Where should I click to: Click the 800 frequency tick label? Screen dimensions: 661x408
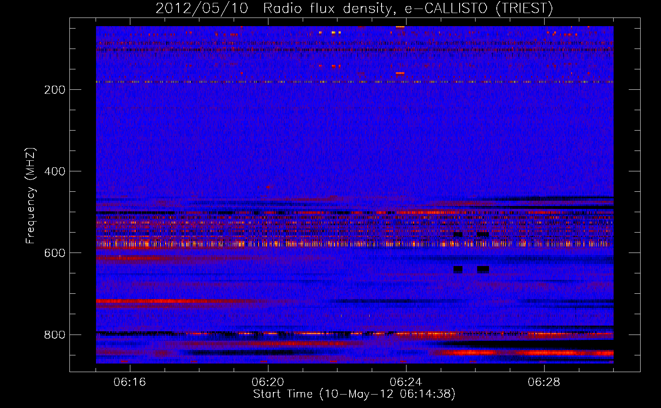pos(55,335)
